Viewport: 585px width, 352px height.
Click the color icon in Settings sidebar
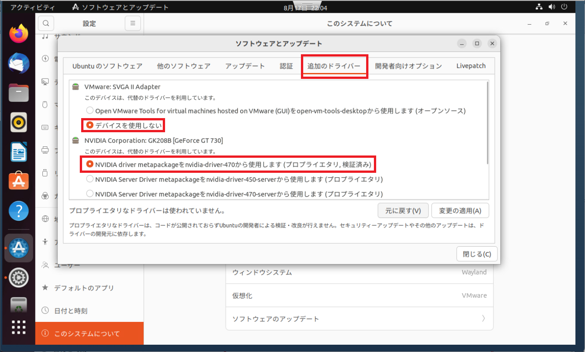click(45, 196)
